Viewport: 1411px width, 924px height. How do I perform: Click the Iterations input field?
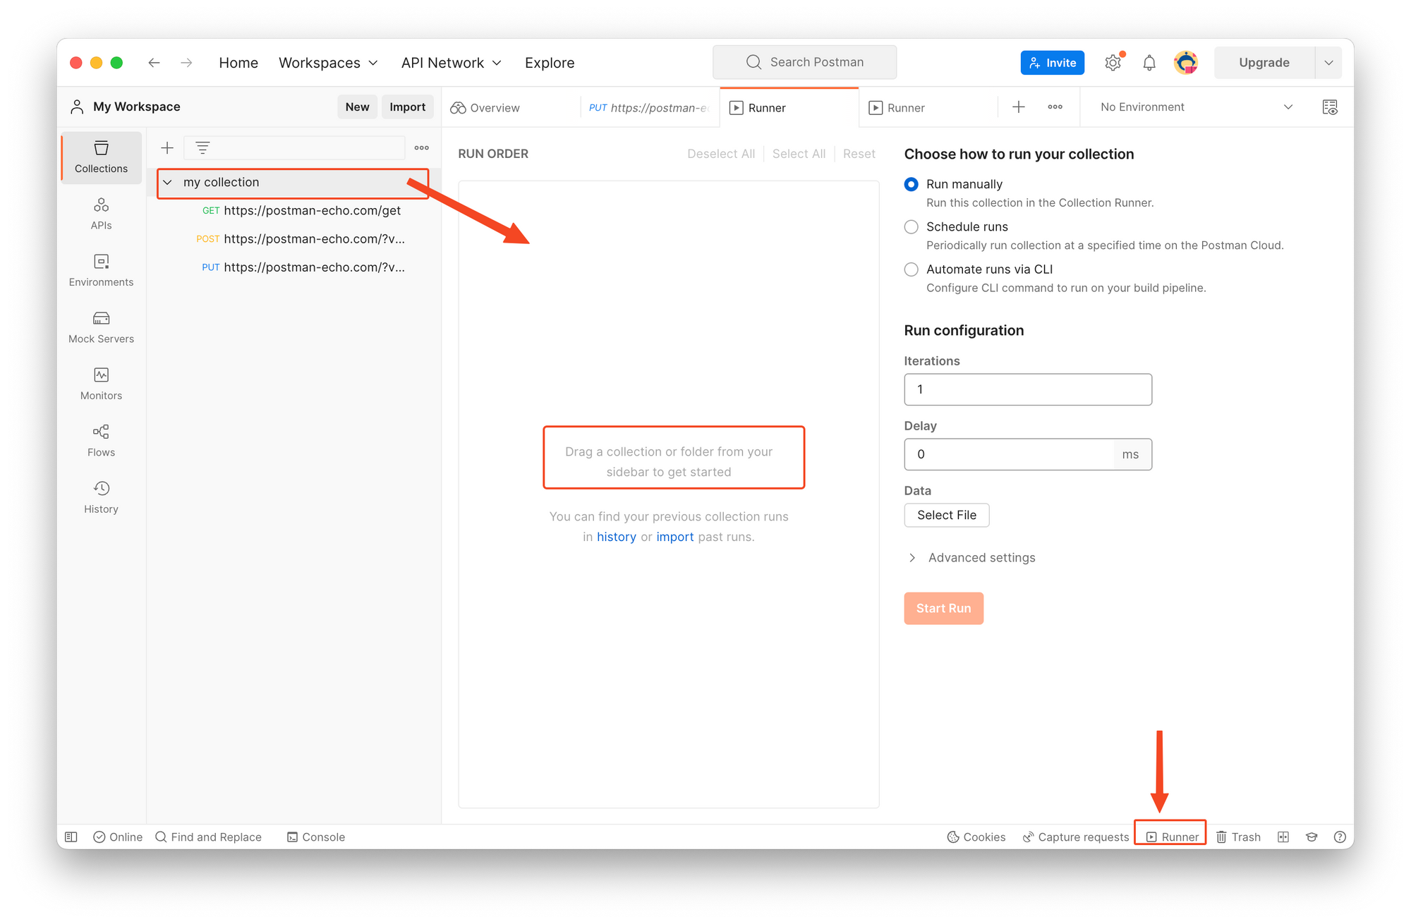[1027, 389]
